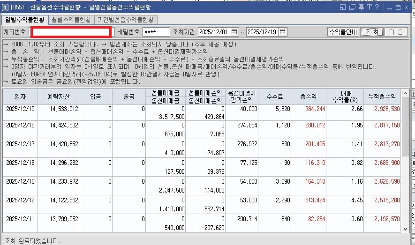Pin the window with the pushpin icon
The width and height of the screenshot is (415, 245).
click(x=361, y=7)
